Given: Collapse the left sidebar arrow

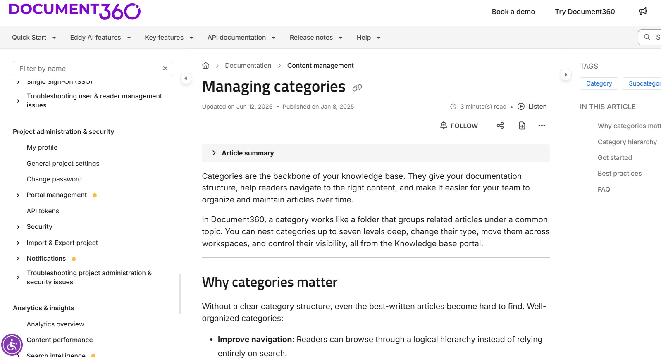Looking at the screenshot, I should pyautogui.click(x=186, y=78).
